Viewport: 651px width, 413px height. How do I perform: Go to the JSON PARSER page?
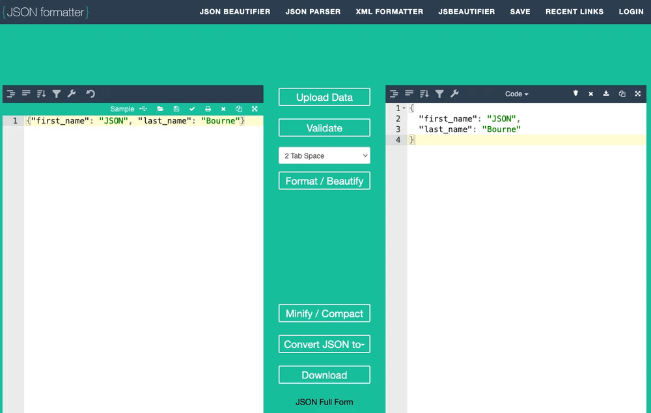pyautogui.click(x=312, y=12)
